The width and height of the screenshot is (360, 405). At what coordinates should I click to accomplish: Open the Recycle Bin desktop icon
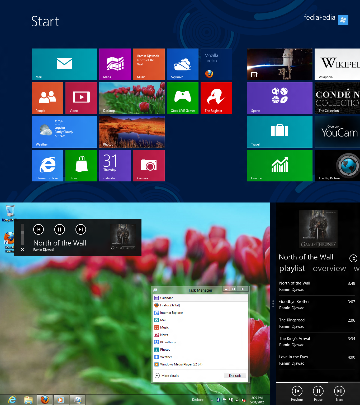[10, 213]
